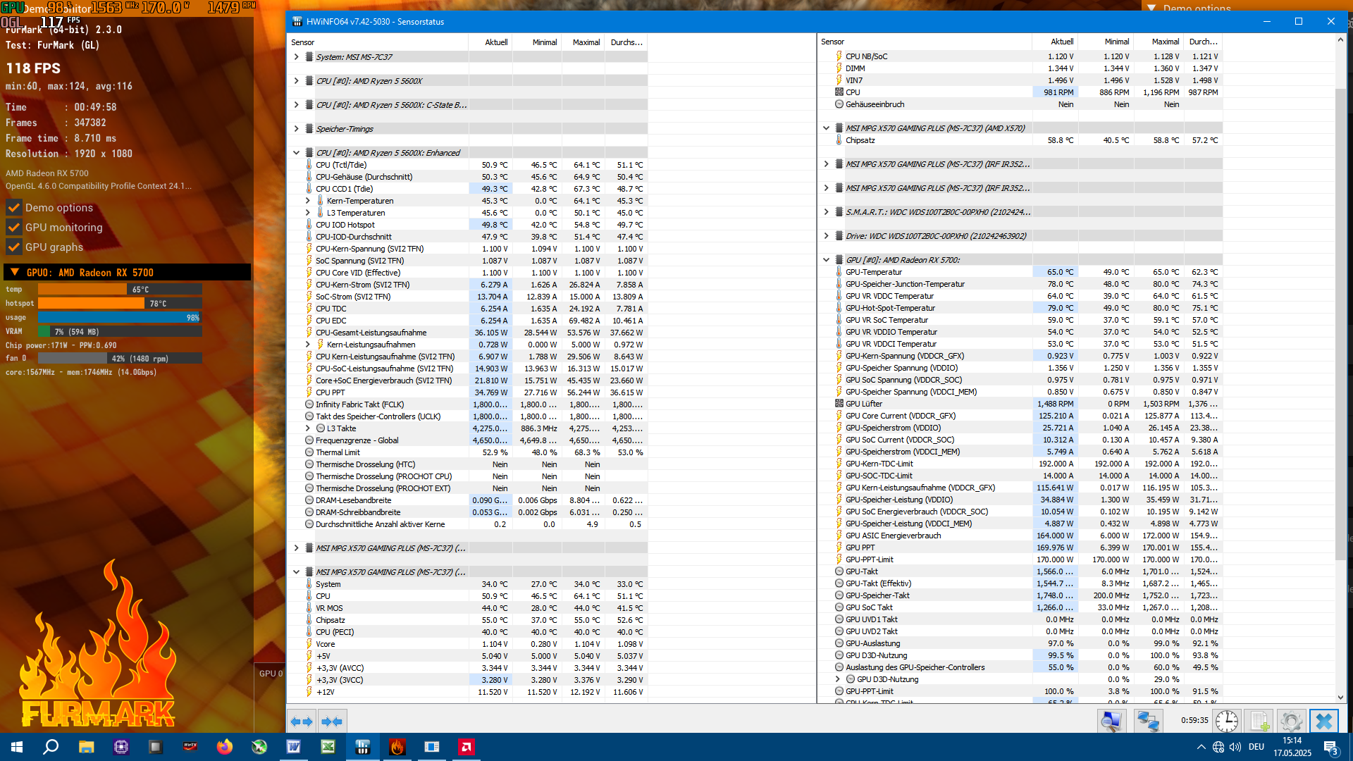Open Firefox from the Windows taskbar
This screenshot has width=1353, height=761.
(225, 747)
